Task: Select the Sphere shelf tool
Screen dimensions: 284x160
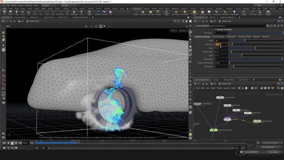Action: pyautogui.click(x=10, y=12)
